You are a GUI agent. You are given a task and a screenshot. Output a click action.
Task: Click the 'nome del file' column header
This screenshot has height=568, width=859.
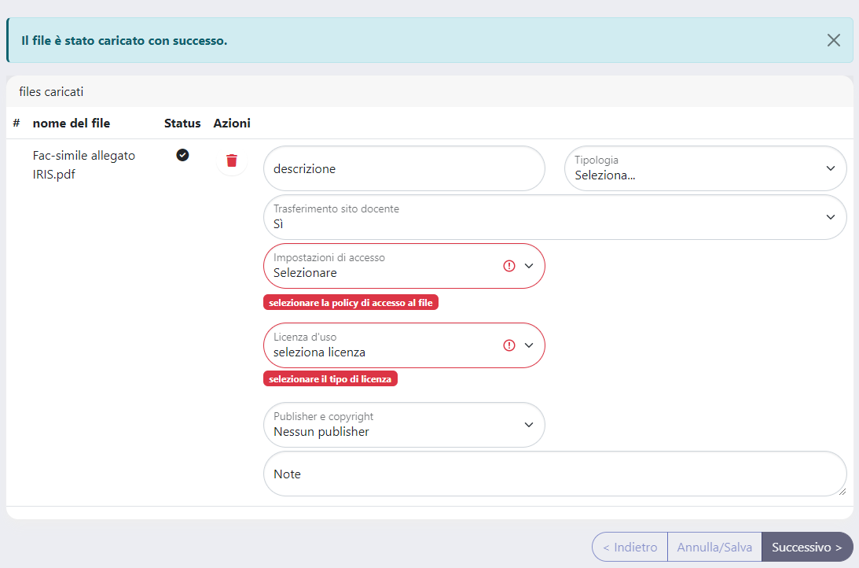click(72, 124)
